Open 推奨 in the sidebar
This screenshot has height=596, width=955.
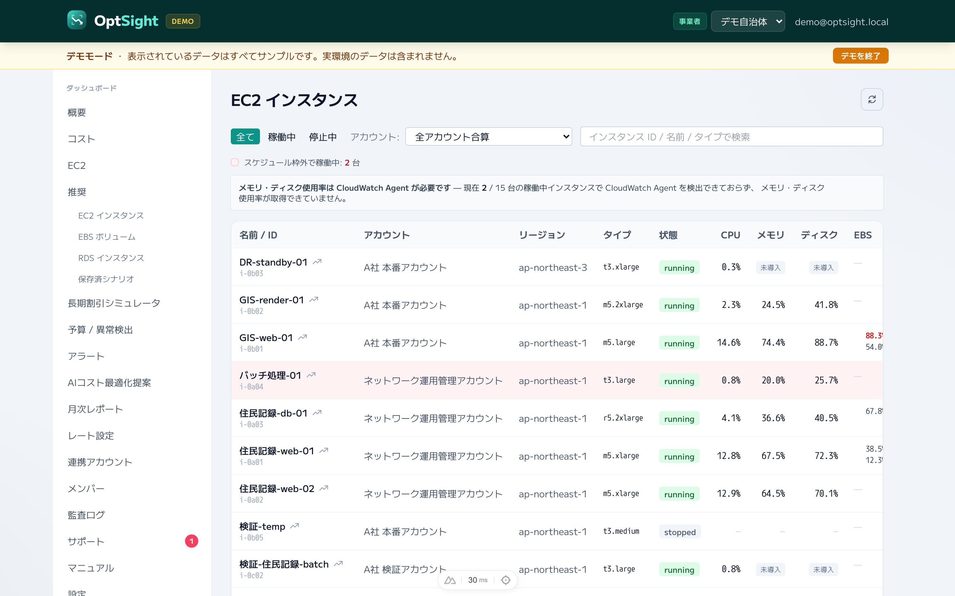(77, 192)
